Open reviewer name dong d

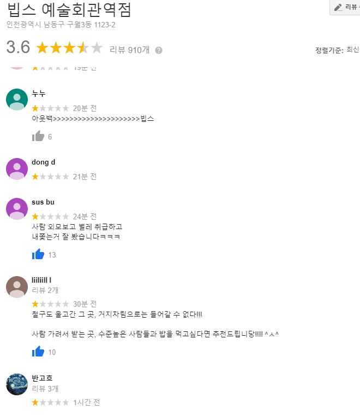[x=44, y=162]
